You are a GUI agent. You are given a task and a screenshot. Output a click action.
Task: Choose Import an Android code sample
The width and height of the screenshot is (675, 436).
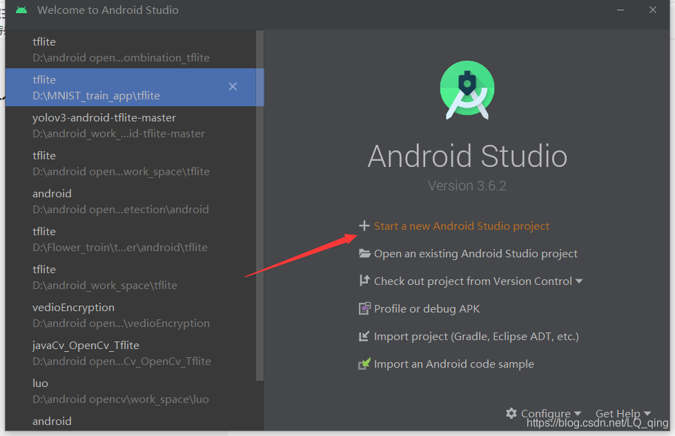pyautogui.click(x=453, y=364)
